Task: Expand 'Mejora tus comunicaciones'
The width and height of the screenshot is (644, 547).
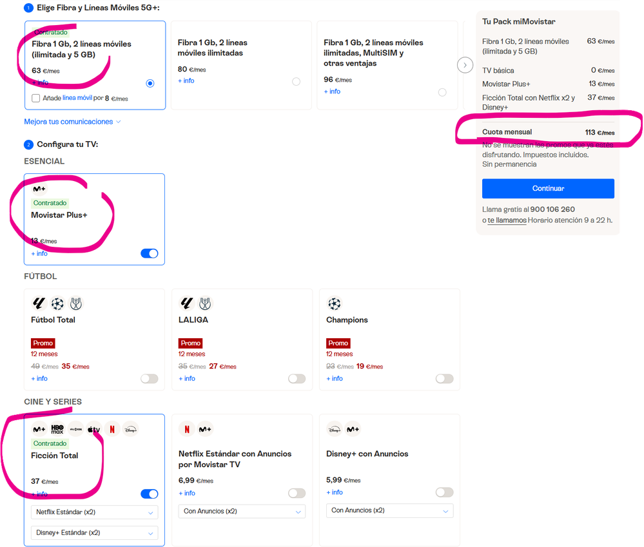Action: 72,122
